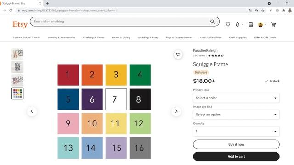Open the shopping cart
294x165 pixels.
click(274, 24)
